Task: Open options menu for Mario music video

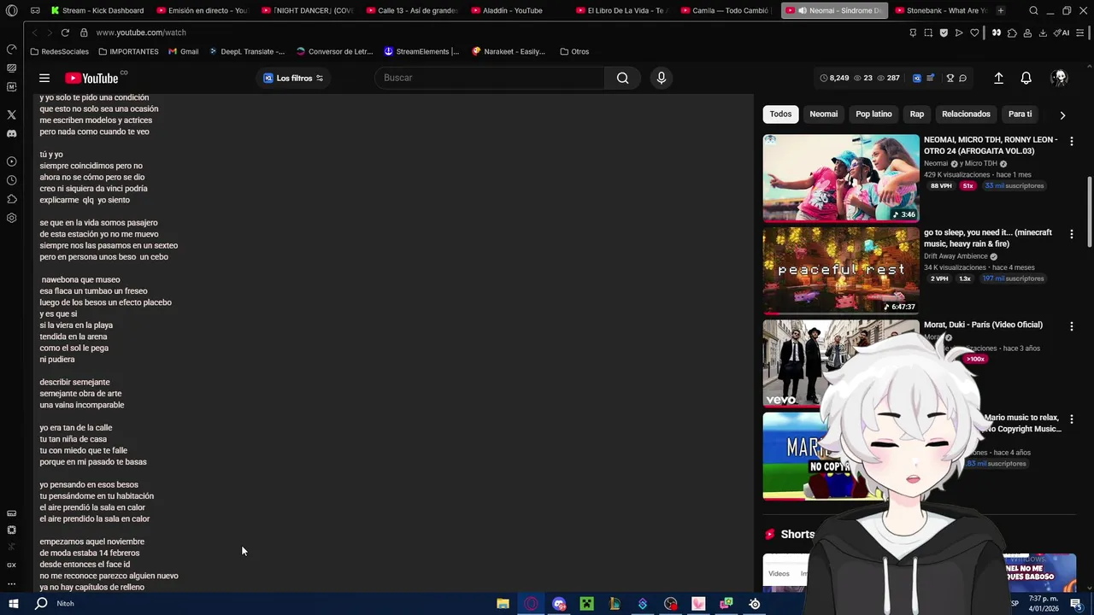Action: click(1072, 419)
